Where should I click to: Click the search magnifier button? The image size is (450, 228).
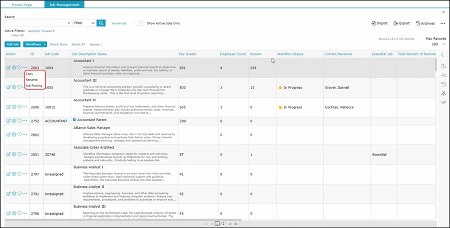[101, 23]
